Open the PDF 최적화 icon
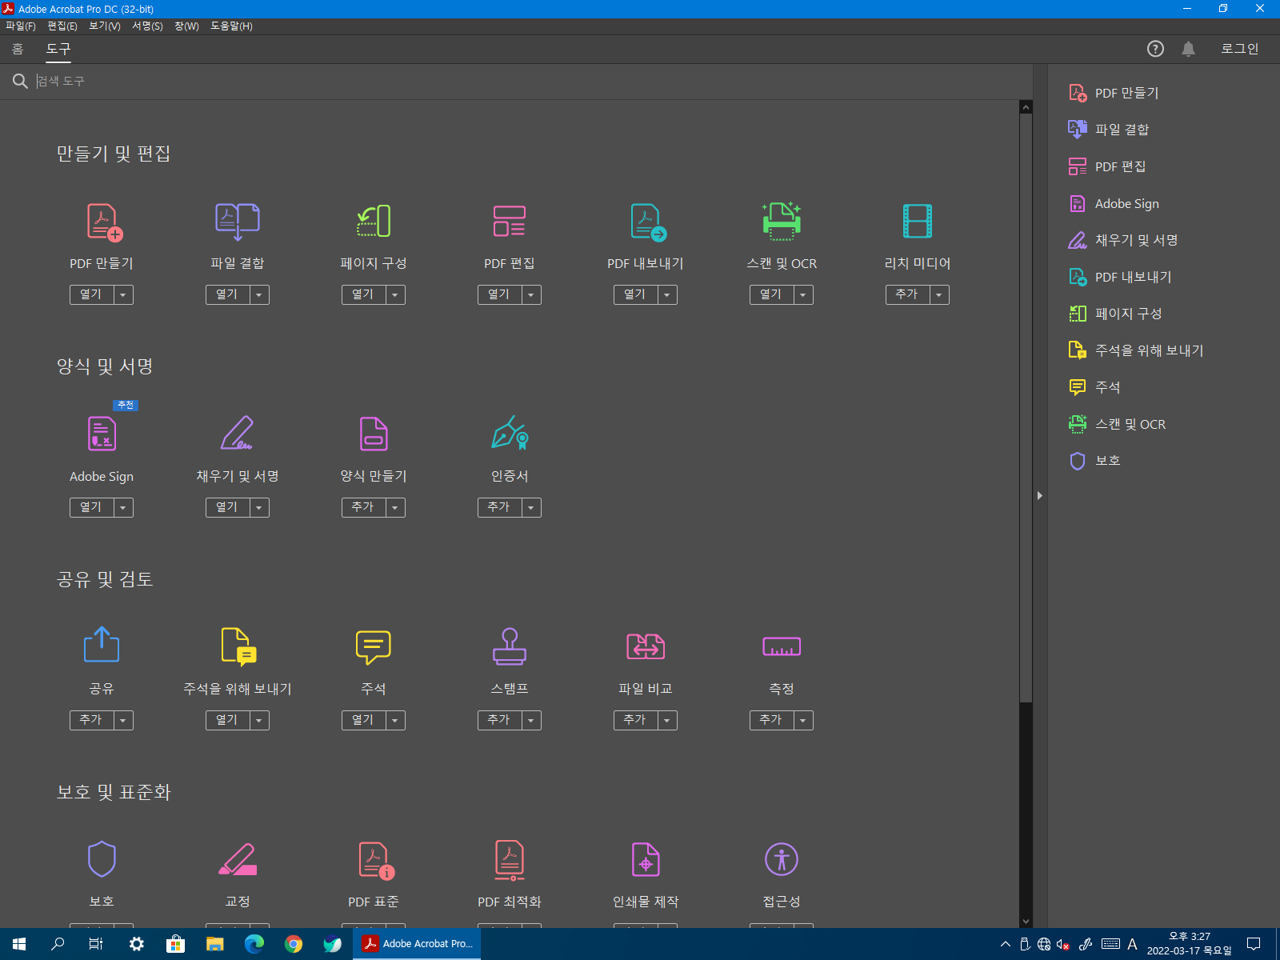Viewport: 1280px width, 960px height. [x=510, y=860]
